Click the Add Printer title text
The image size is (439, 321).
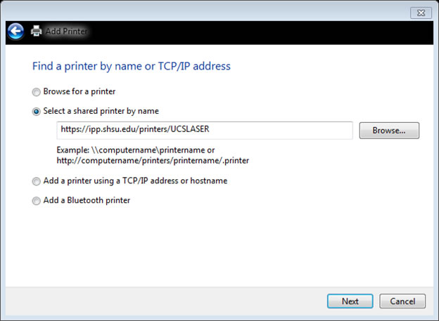pyautogui.click(x=67, y=31)
